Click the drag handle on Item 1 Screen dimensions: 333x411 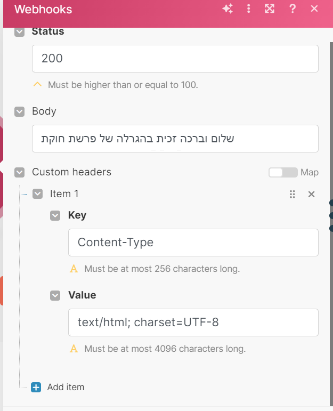click(292, 195)
